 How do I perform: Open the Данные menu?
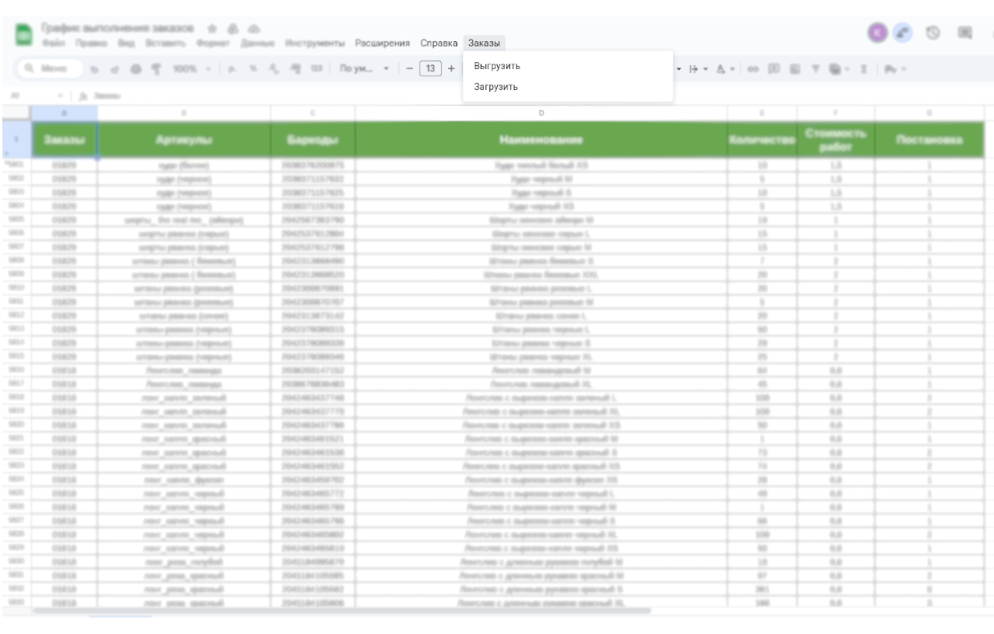point(258,43)
